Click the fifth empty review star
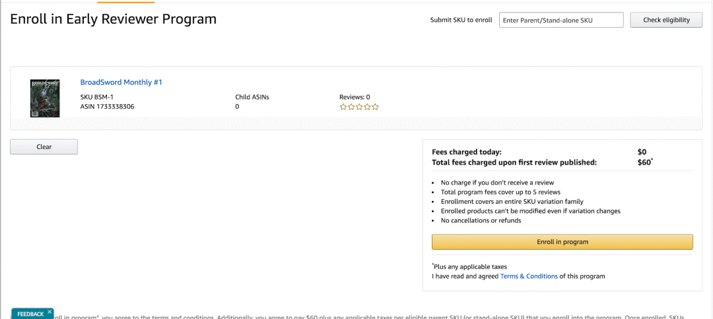The height and width of the screenshot is (319, 713). tap(375, 107)
